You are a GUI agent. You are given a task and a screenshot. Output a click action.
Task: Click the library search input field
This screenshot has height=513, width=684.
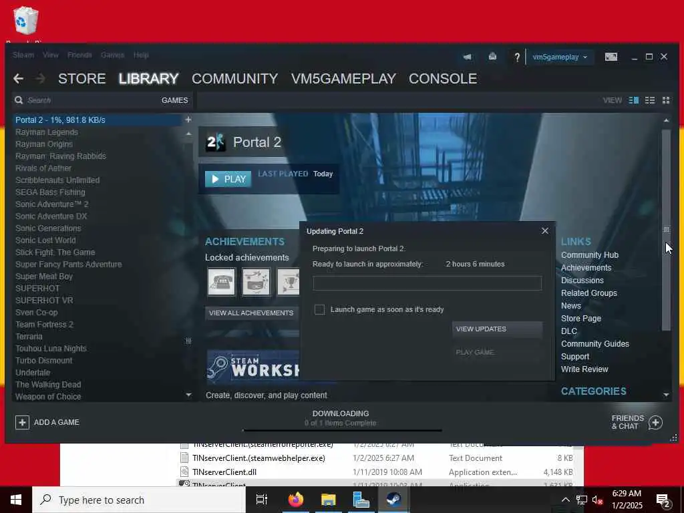(x=92, y=100)
